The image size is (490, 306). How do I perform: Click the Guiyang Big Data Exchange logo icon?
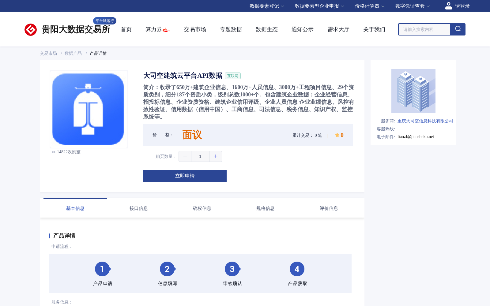(31, 30)
